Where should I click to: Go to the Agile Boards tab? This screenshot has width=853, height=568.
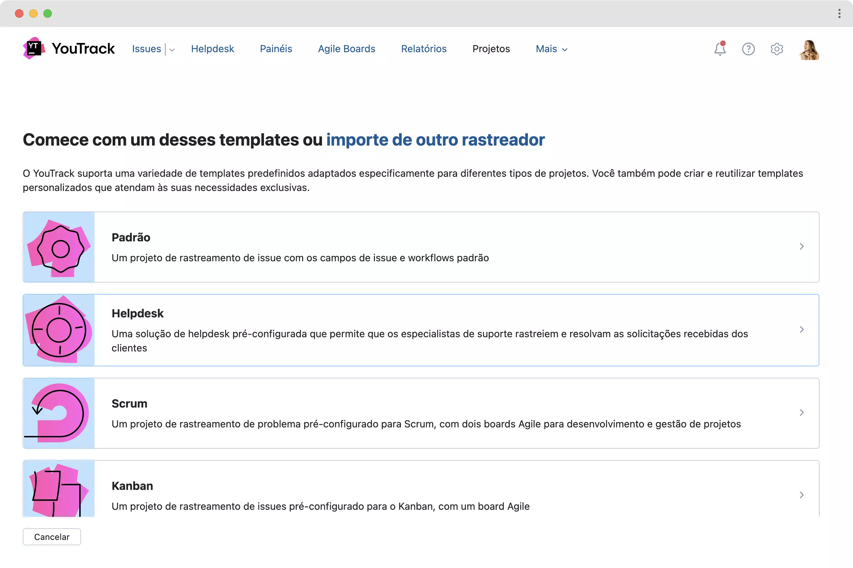tap(346, 49)
